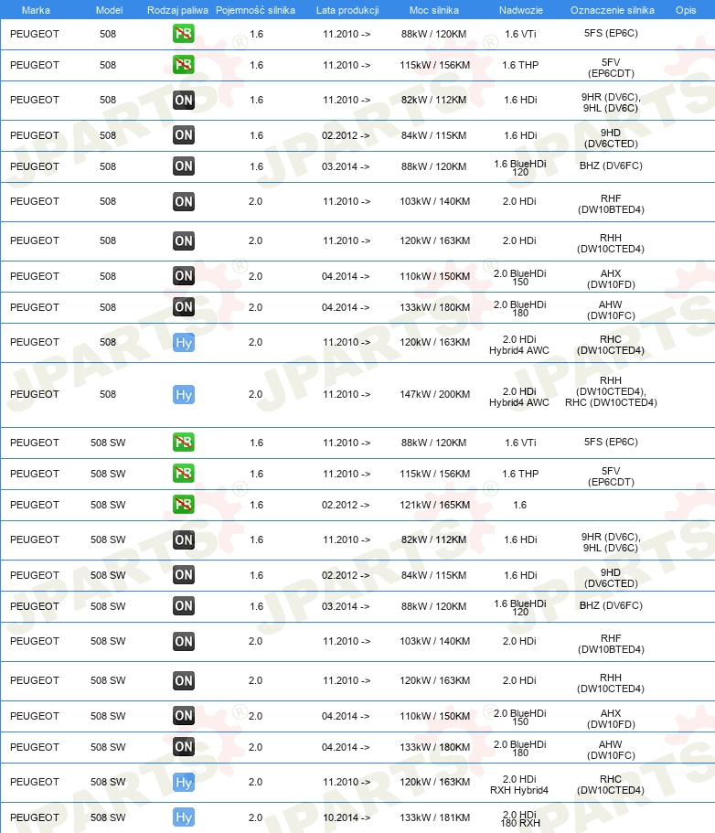Click 147kW / 200KM power cell
715x833 pixels.
[x=434, y=394]
